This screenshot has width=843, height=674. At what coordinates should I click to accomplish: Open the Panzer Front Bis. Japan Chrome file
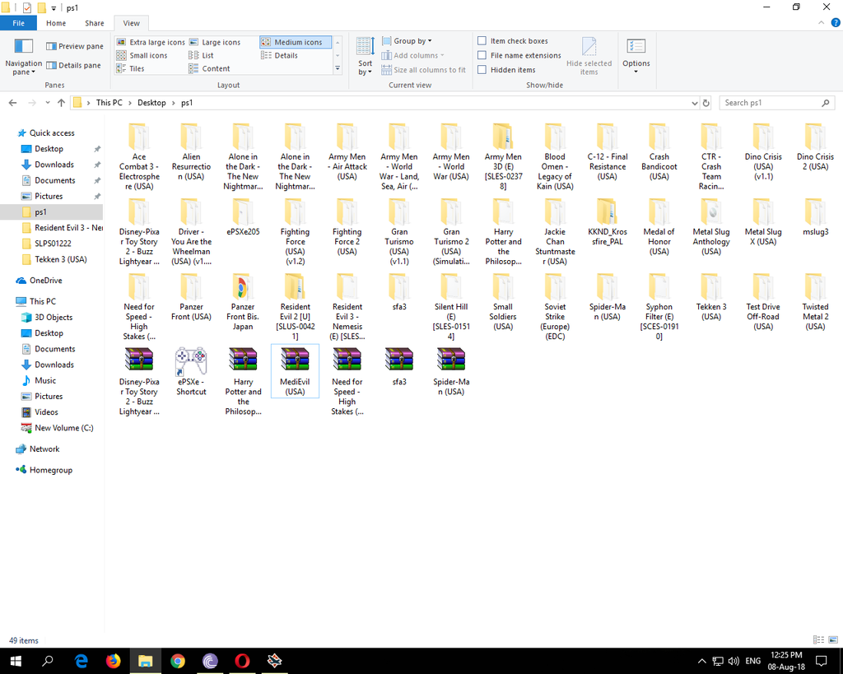tap(243, 301)
